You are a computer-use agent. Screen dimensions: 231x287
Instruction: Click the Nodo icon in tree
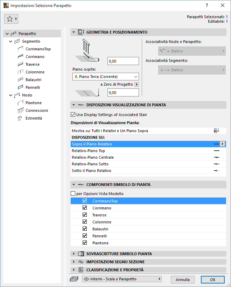17,95
